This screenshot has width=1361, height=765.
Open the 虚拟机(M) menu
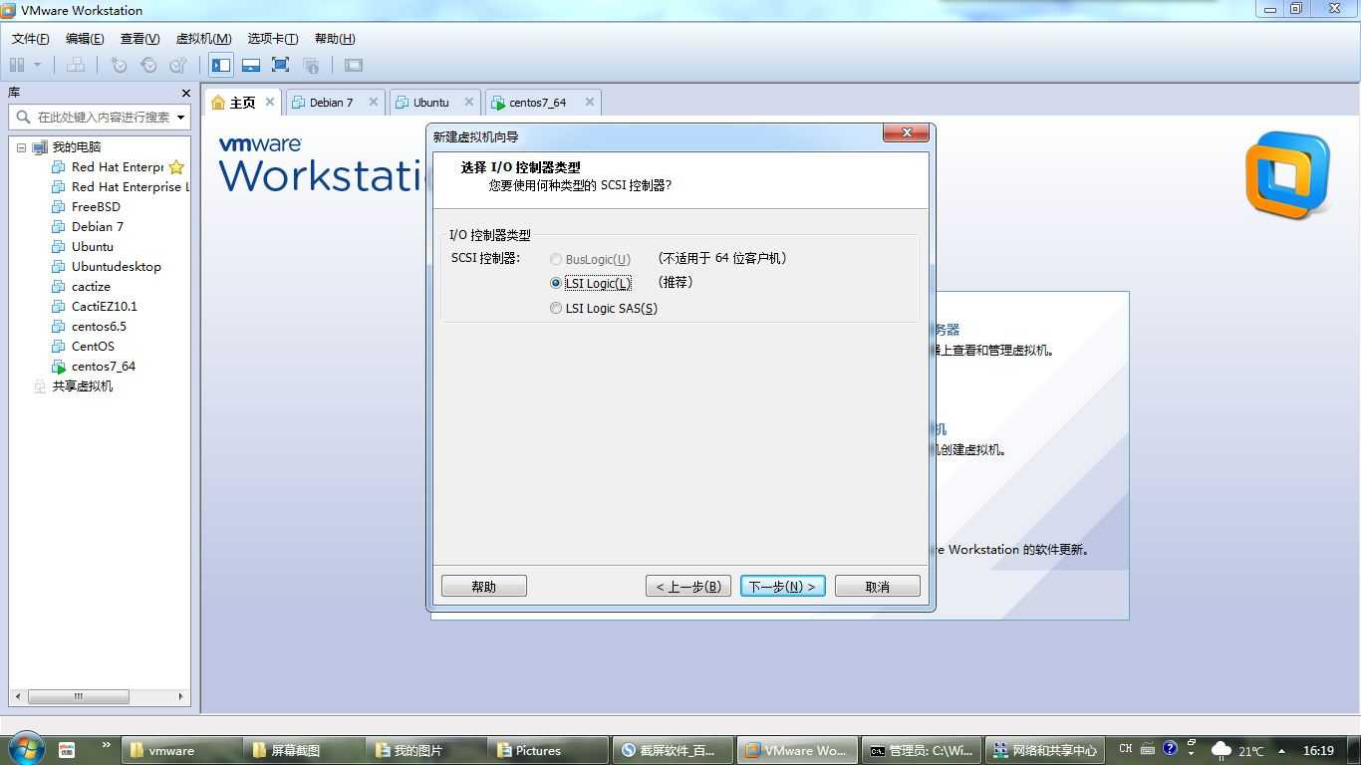point(203,39)
